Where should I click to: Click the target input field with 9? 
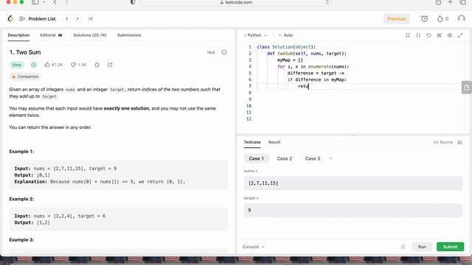point(353,211)
